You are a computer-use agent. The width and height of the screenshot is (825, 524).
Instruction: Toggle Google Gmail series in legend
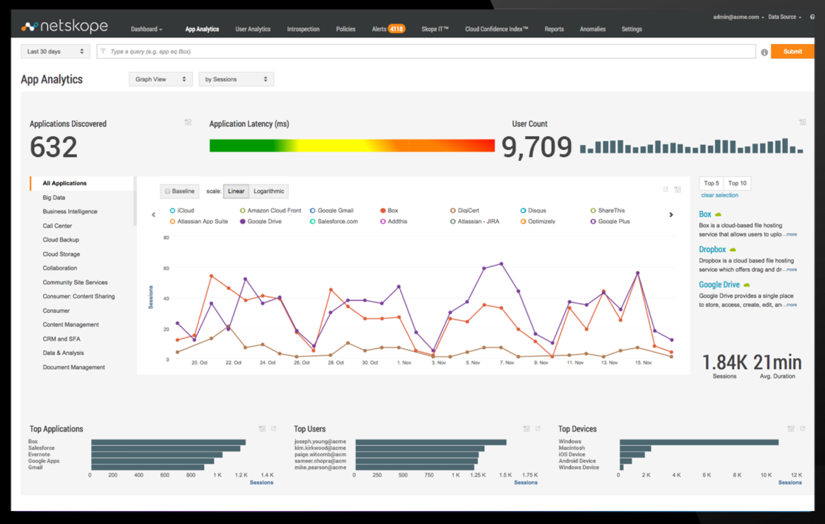point(331,210)
